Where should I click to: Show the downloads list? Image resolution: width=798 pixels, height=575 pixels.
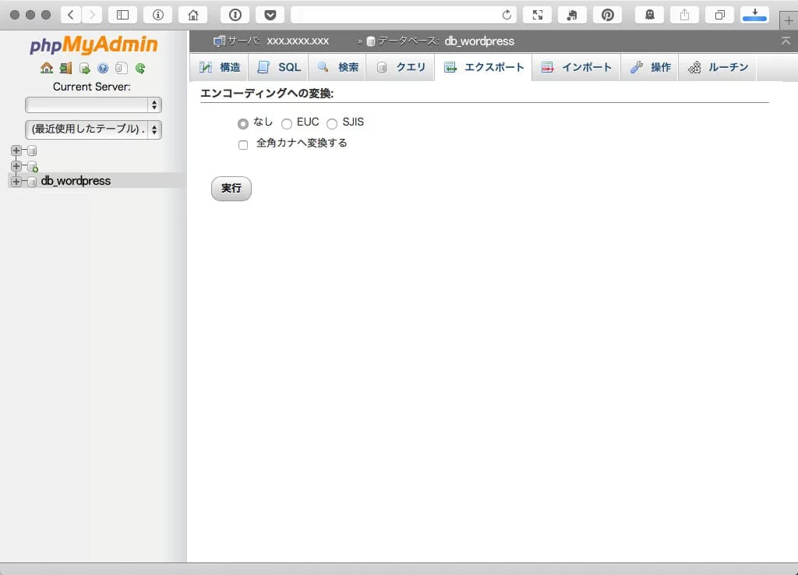click(x=754, y=15)
